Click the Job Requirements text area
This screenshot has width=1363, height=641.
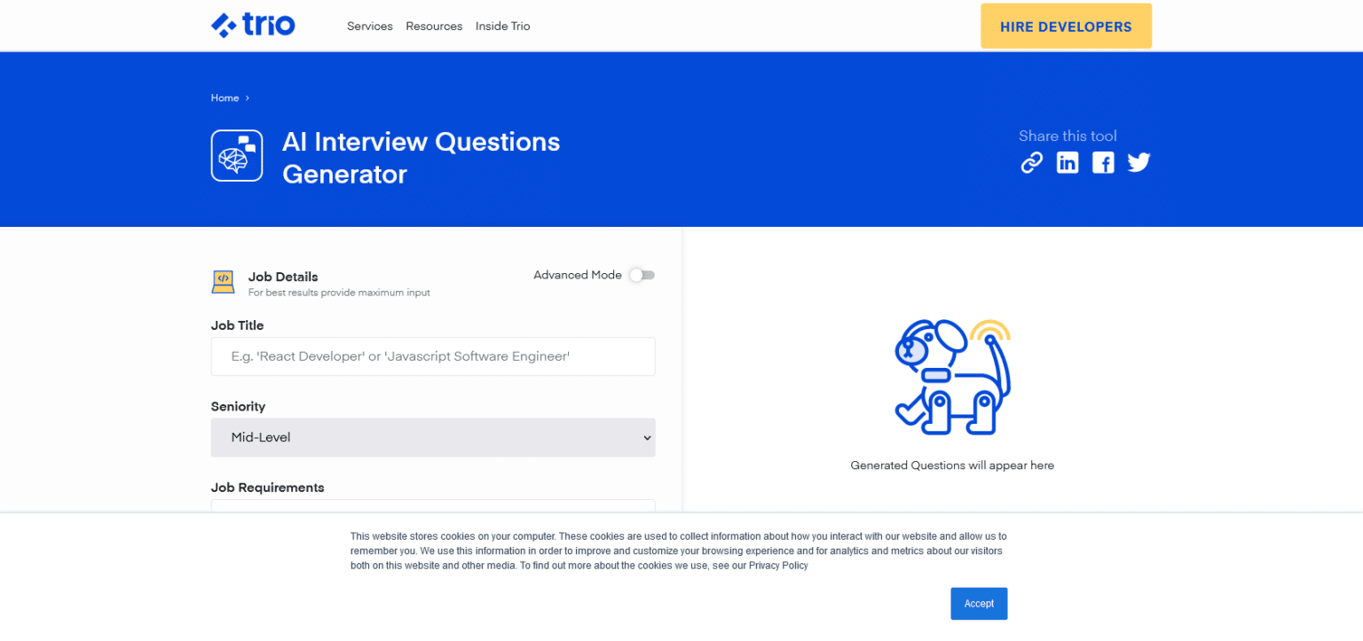(x=433, y=508)
